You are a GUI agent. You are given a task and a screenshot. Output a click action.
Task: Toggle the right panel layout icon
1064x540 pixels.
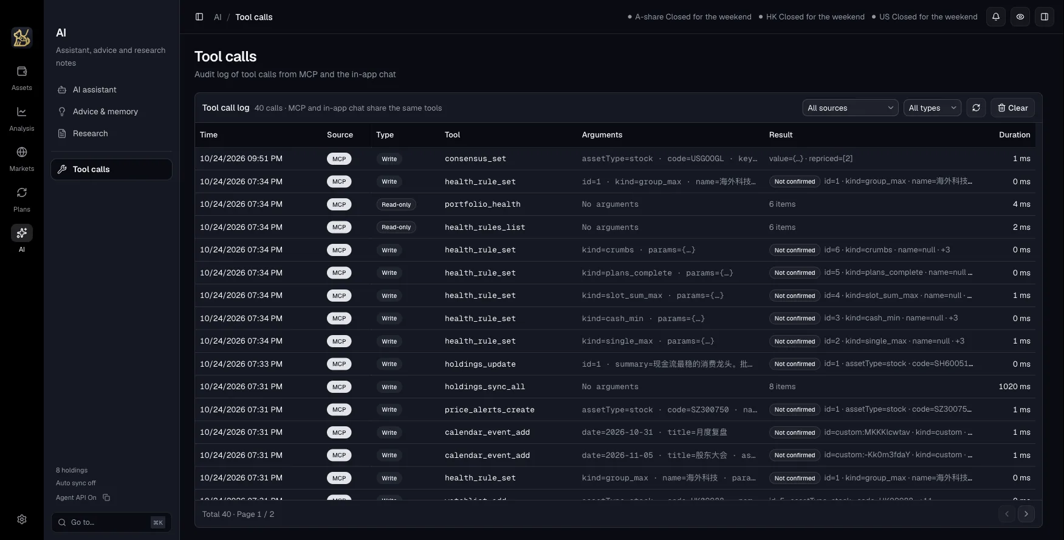point(1045,17)
